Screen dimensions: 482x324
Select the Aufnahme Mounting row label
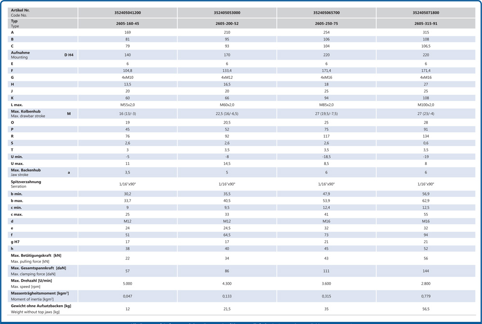20,55
